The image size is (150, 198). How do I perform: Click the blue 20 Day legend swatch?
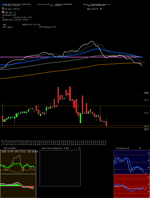click(3, 5)
